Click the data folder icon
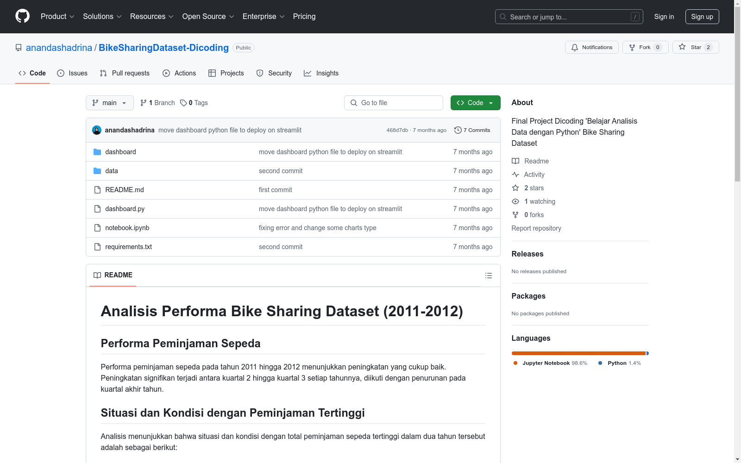The image size is (741, 463). [x=97, y=171]
